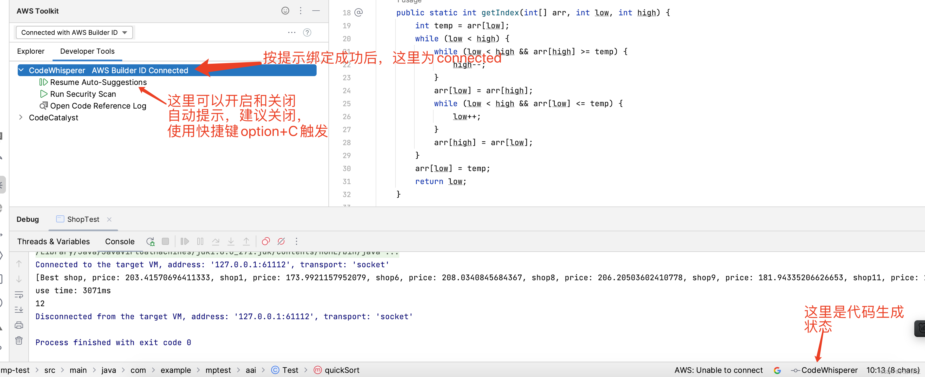Click the 'Process finished with exit code 0' line

[113, 342]
